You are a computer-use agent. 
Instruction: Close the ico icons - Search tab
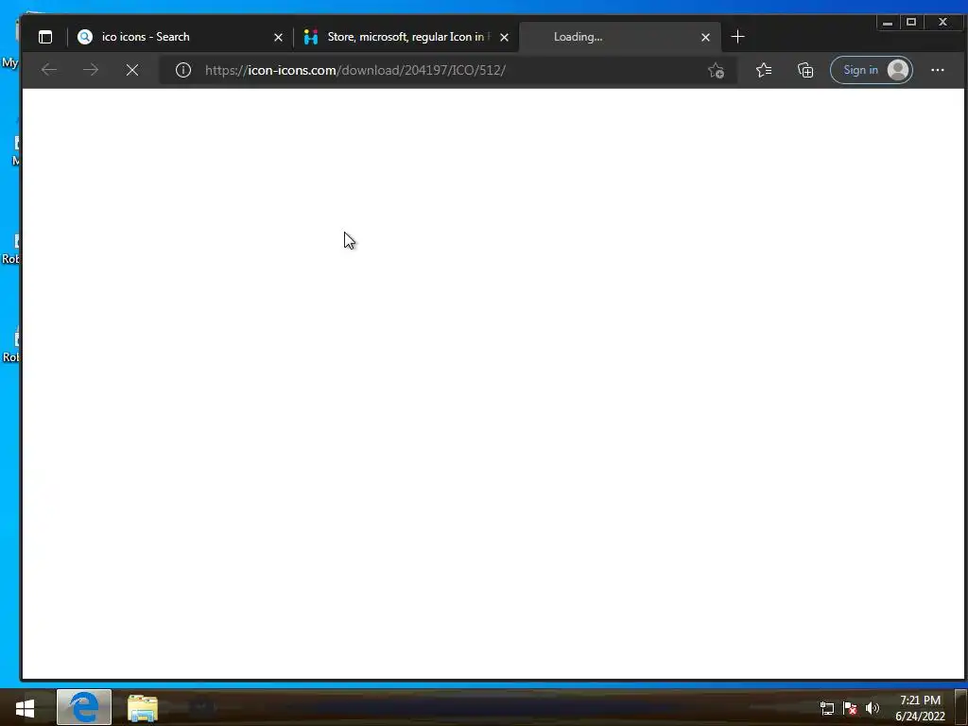pos(278,38)
